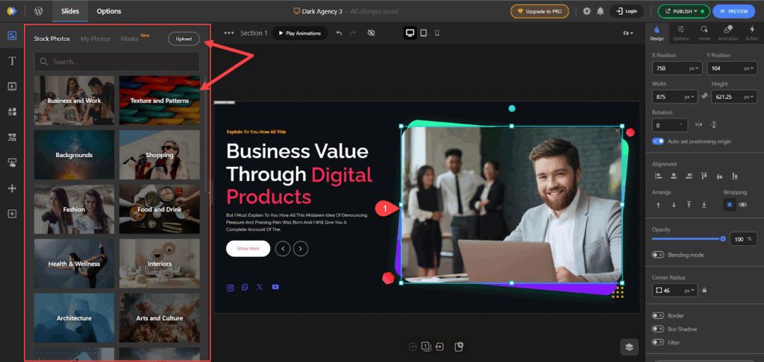Open the layers panel button

pos(629,347)
